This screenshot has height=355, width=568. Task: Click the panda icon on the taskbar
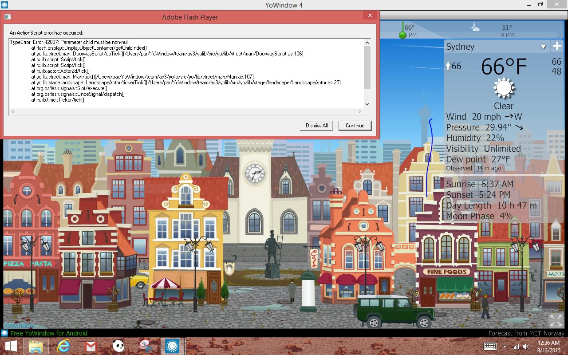pyautogui.click(x=118, y=346)
